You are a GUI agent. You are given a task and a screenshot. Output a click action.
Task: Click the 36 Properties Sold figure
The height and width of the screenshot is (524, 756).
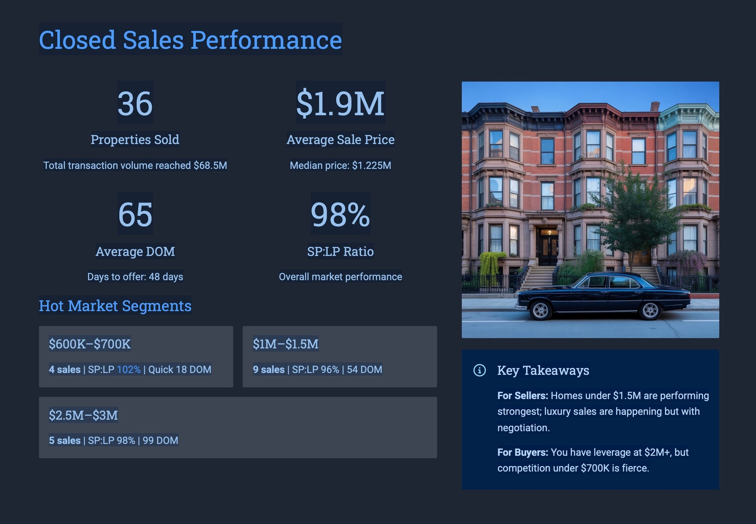[x=135, y=103]
